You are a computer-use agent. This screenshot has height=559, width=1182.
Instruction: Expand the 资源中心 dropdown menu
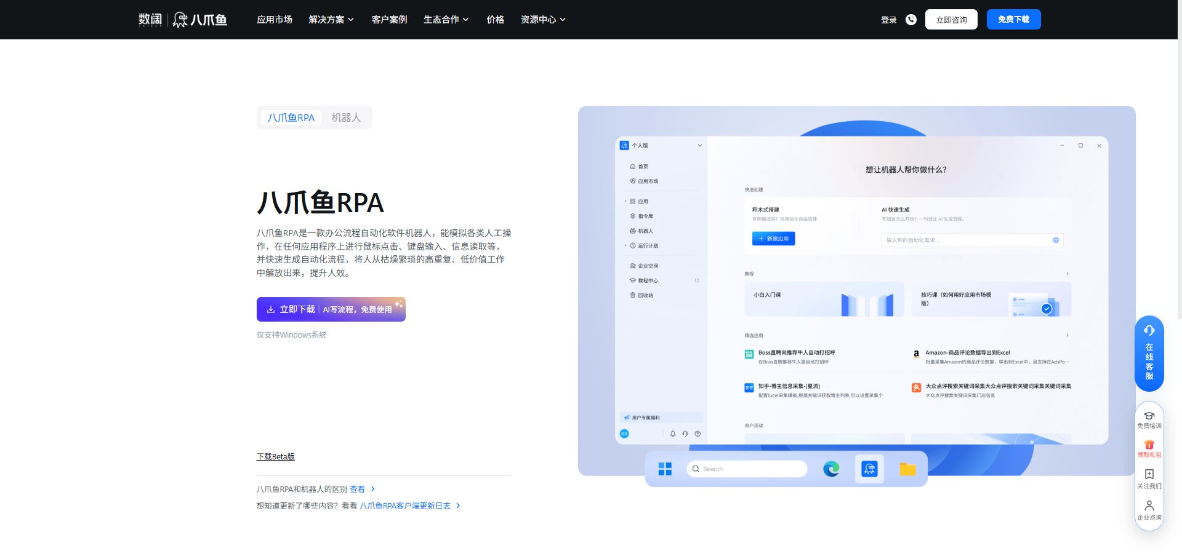click(543, 20)
